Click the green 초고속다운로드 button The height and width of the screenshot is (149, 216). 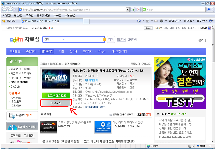[56, 96]
